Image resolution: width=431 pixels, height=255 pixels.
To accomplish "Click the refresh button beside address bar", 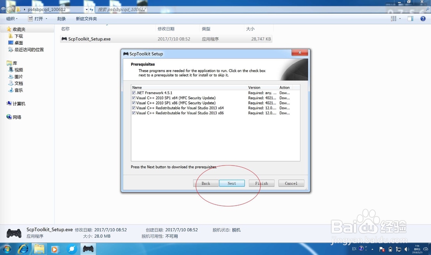I will coord(91,9).
